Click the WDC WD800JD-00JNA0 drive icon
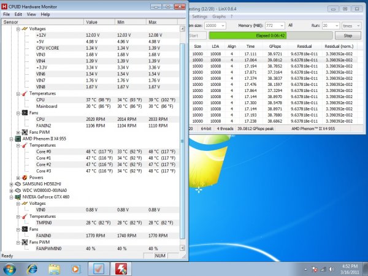Viewport: 368px width, 276px height. pyautogui.click(x=18, y=190)
